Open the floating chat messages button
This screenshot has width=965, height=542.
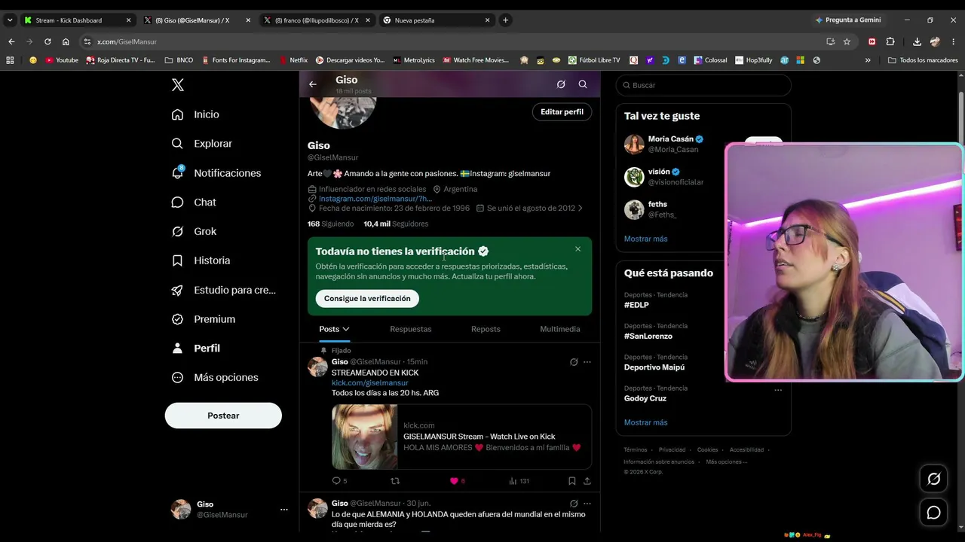pos(933,513)
